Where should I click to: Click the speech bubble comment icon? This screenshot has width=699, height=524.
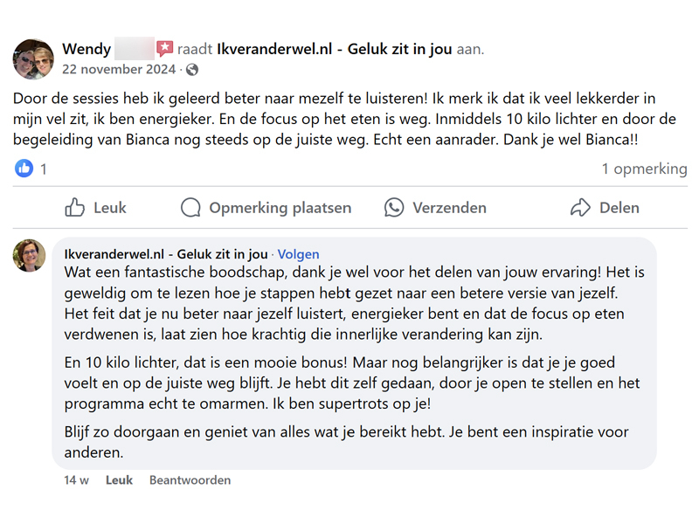pyautogui.click(x=190, y=208)
